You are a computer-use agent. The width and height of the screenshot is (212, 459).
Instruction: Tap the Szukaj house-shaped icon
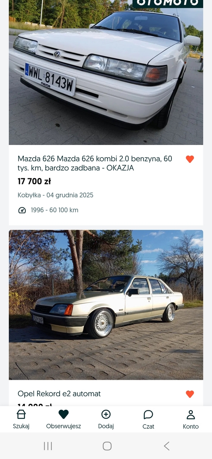pos(21,414)
